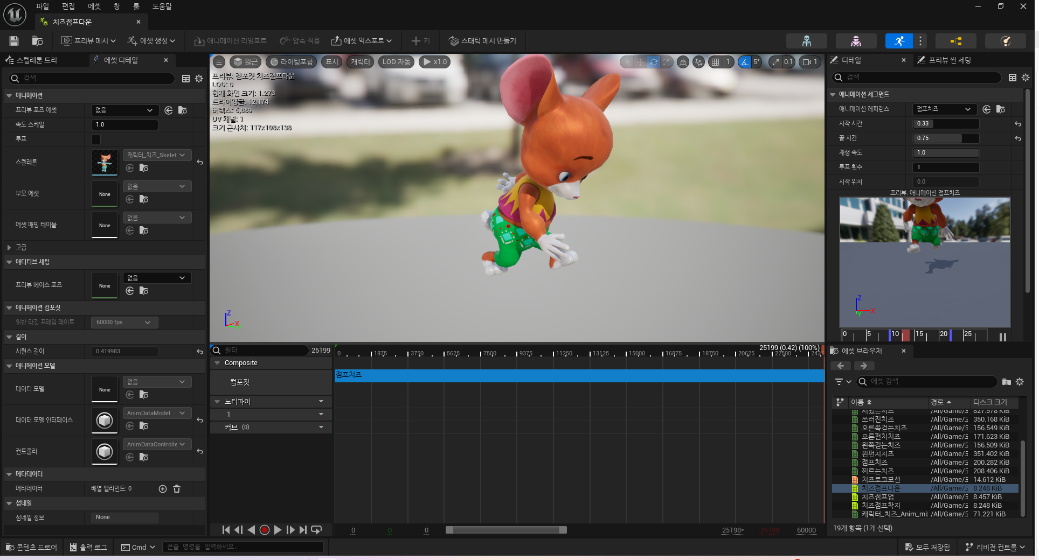Image resolution: width=1039 pixels, height=560 pixels.
Task: Click the 캐릭터 viewport button
Action: click(x=361, y=62)
